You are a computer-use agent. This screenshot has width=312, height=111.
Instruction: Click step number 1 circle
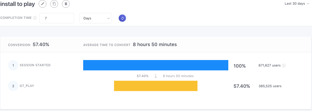pos(13,65)
